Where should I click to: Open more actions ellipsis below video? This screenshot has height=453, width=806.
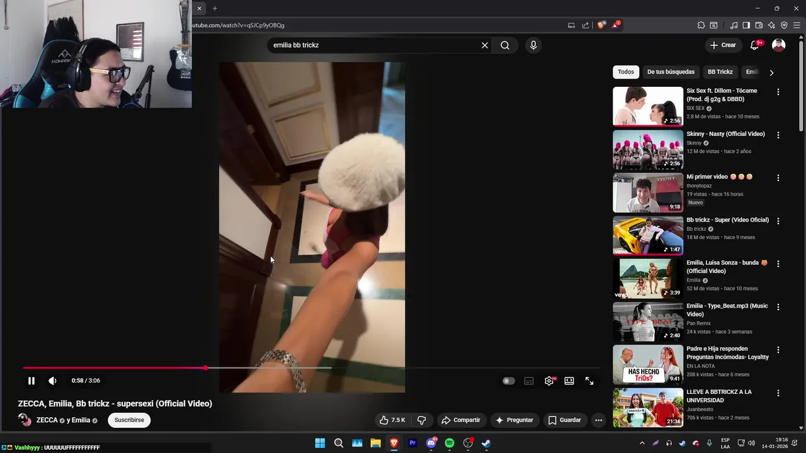click(x=599, y=420)
